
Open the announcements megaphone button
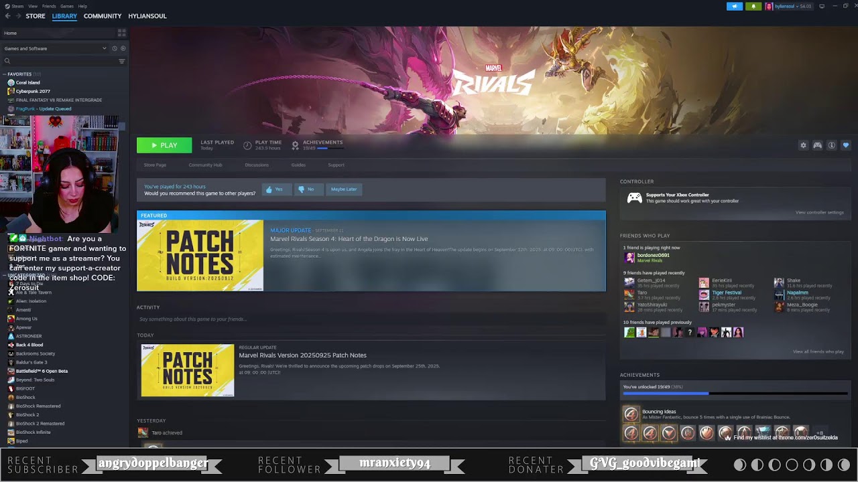tap(735, 6)
